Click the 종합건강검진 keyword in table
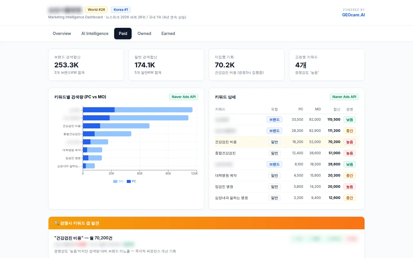The width and height of the screenshot is (413, 258). click(x=225, y=153)
